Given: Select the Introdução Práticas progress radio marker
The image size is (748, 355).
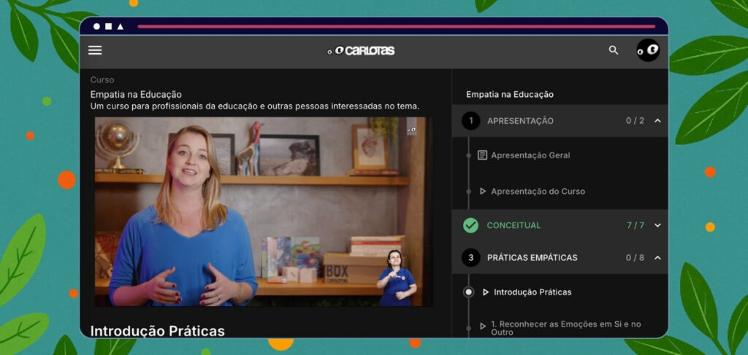Looking at the screenshot, I should tap(469, 292).
